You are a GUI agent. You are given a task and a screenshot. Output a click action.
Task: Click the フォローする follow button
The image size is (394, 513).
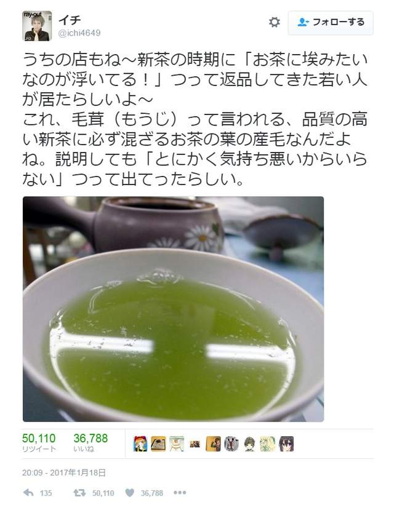(331, 23)
